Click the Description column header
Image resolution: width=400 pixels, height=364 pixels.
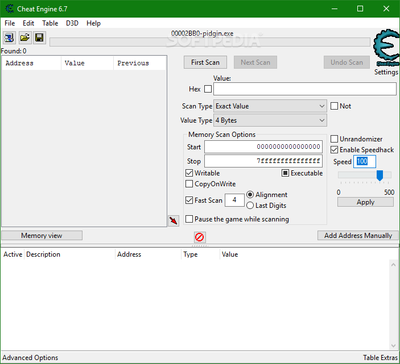point(69,254)
